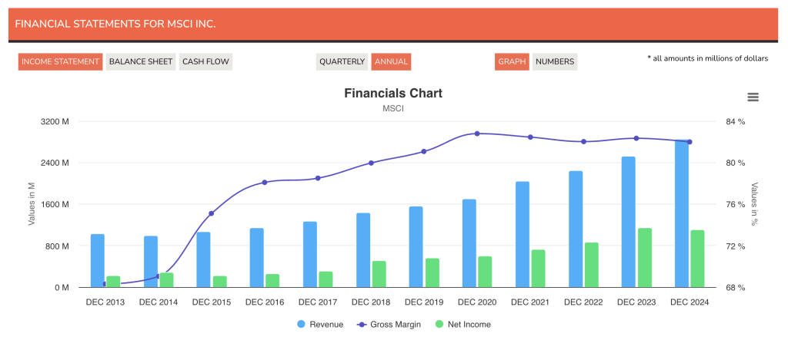
Task: Click the blue Revenue legend color dot
Action: coord(301,325)
